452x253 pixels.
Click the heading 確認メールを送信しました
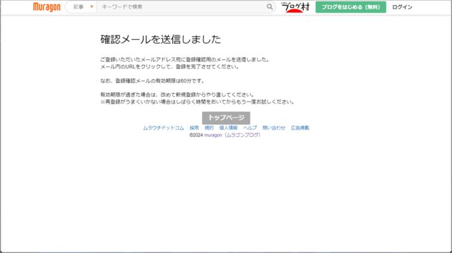pos(161,39)
